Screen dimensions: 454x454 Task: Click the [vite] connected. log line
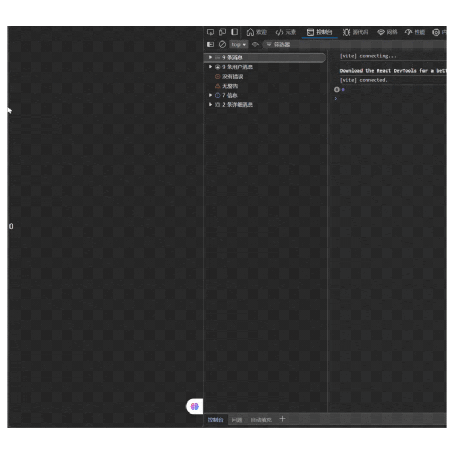[364, 80]
